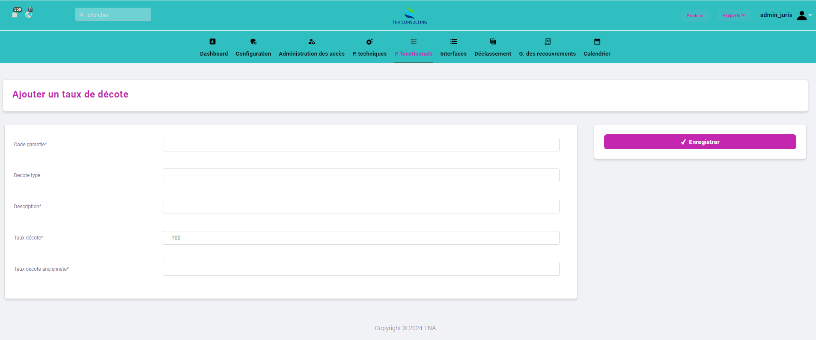Open P. techniques gears icon
This screenshot has height=340, width=816.
pos(369,41)
